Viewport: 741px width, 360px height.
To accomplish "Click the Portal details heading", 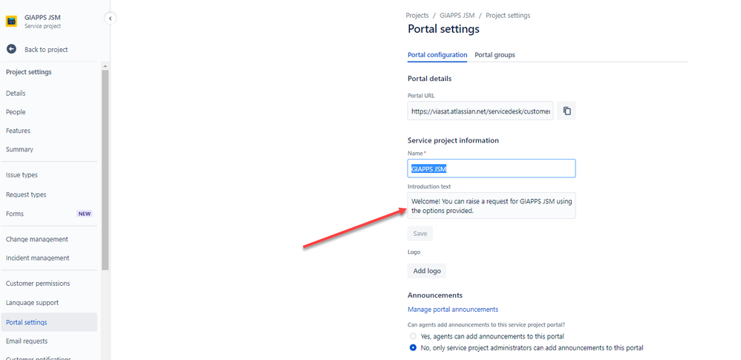I will click(430, 79).
